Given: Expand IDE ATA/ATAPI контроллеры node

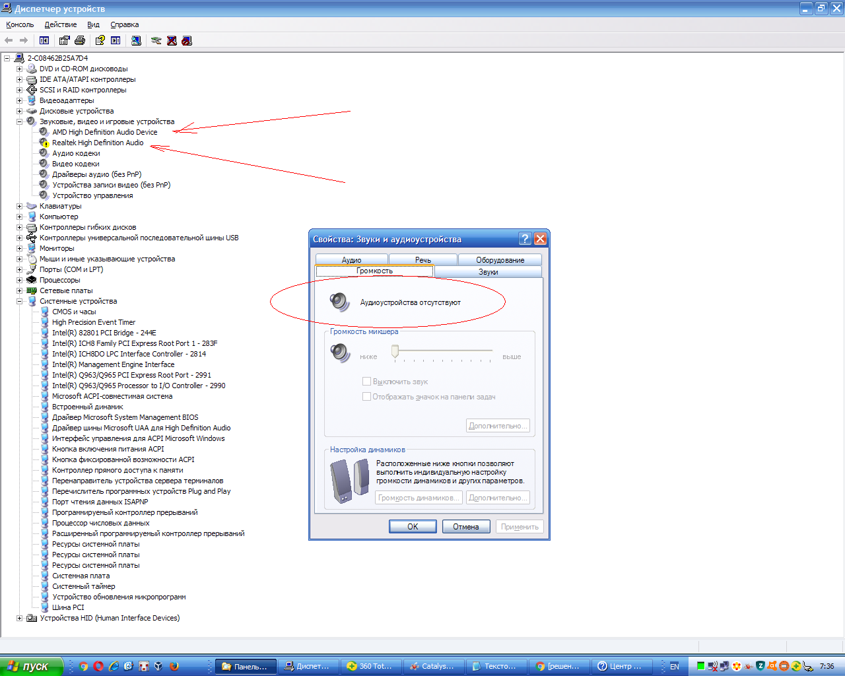Looking at the screenshot, I should (20, 79).
